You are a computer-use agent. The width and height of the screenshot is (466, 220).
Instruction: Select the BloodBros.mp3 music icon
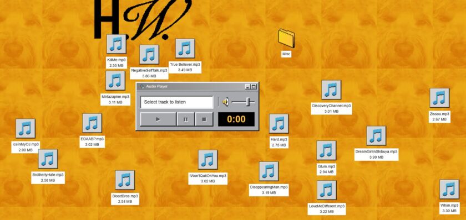[125, 180]
